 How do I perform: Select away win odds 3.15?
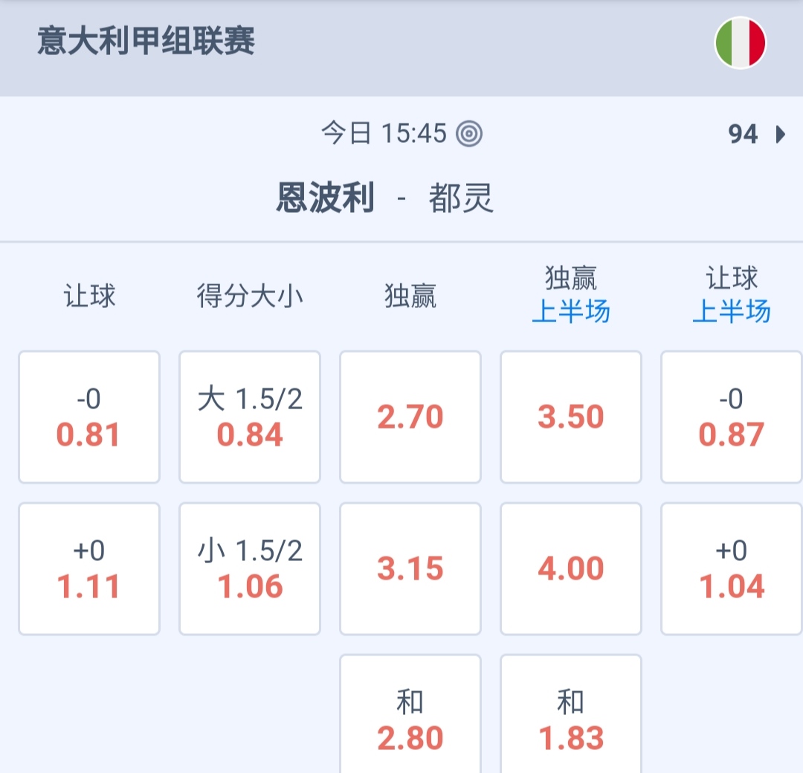(x=410, y=569)
